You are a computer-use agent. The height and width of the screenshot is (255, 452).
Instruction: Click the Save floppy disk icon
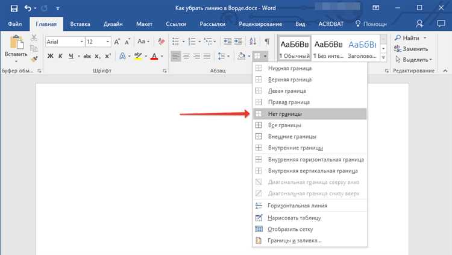click(x=14, y=8)
